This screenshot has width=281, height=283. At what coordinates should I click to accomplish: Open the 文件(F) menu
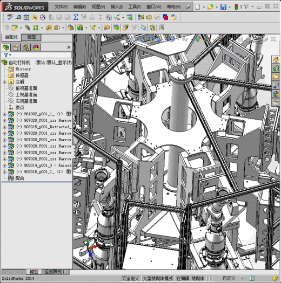[x=61, y=7]
